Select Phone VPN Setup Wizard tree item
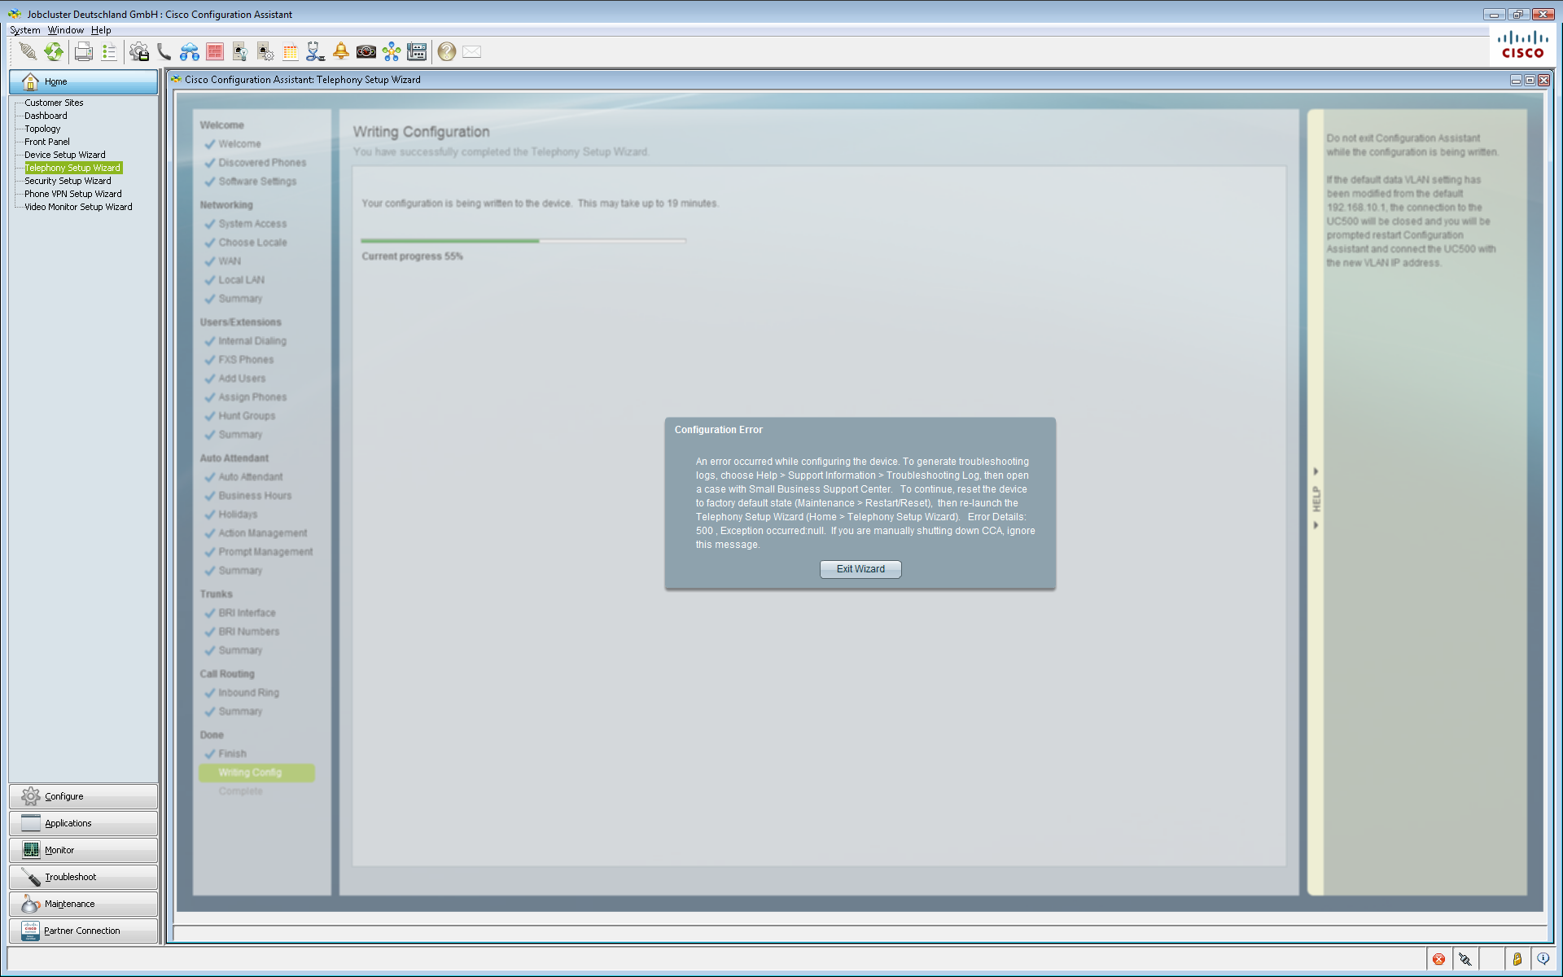 (73, 194)
